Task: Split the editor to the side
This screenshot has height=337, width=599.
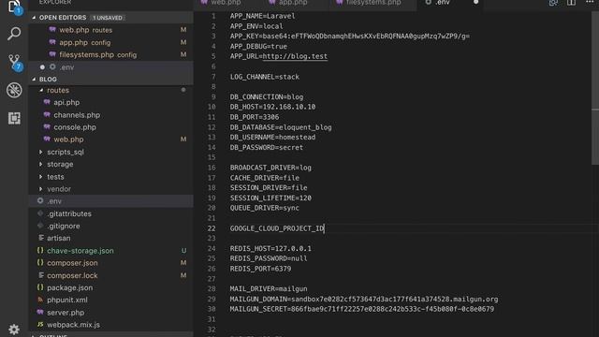Action: pyautogui.click(x=571, y=3)
